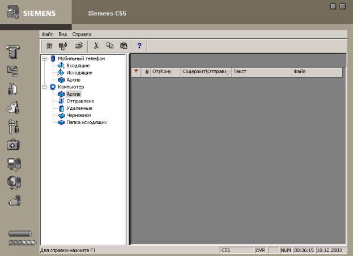Screen dimensions: 353x256
Task: Select Мобильный телефон in the tree
Action: (x=81, y=58)
